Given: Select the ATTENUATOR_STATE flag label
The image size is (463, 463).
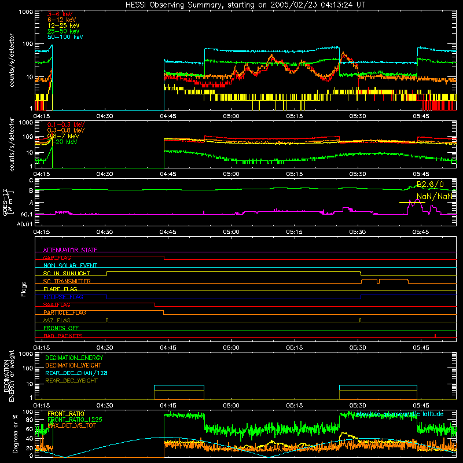Looking at the screenshot, I should point(70,250).
